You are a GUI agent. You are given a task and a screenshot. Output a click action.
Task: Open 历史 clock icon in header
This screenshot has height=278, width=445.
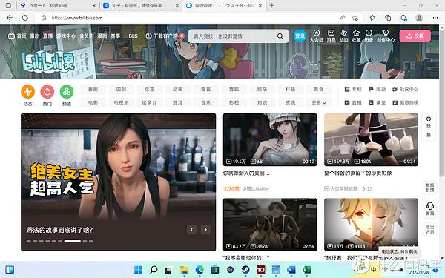pos(369,36)
